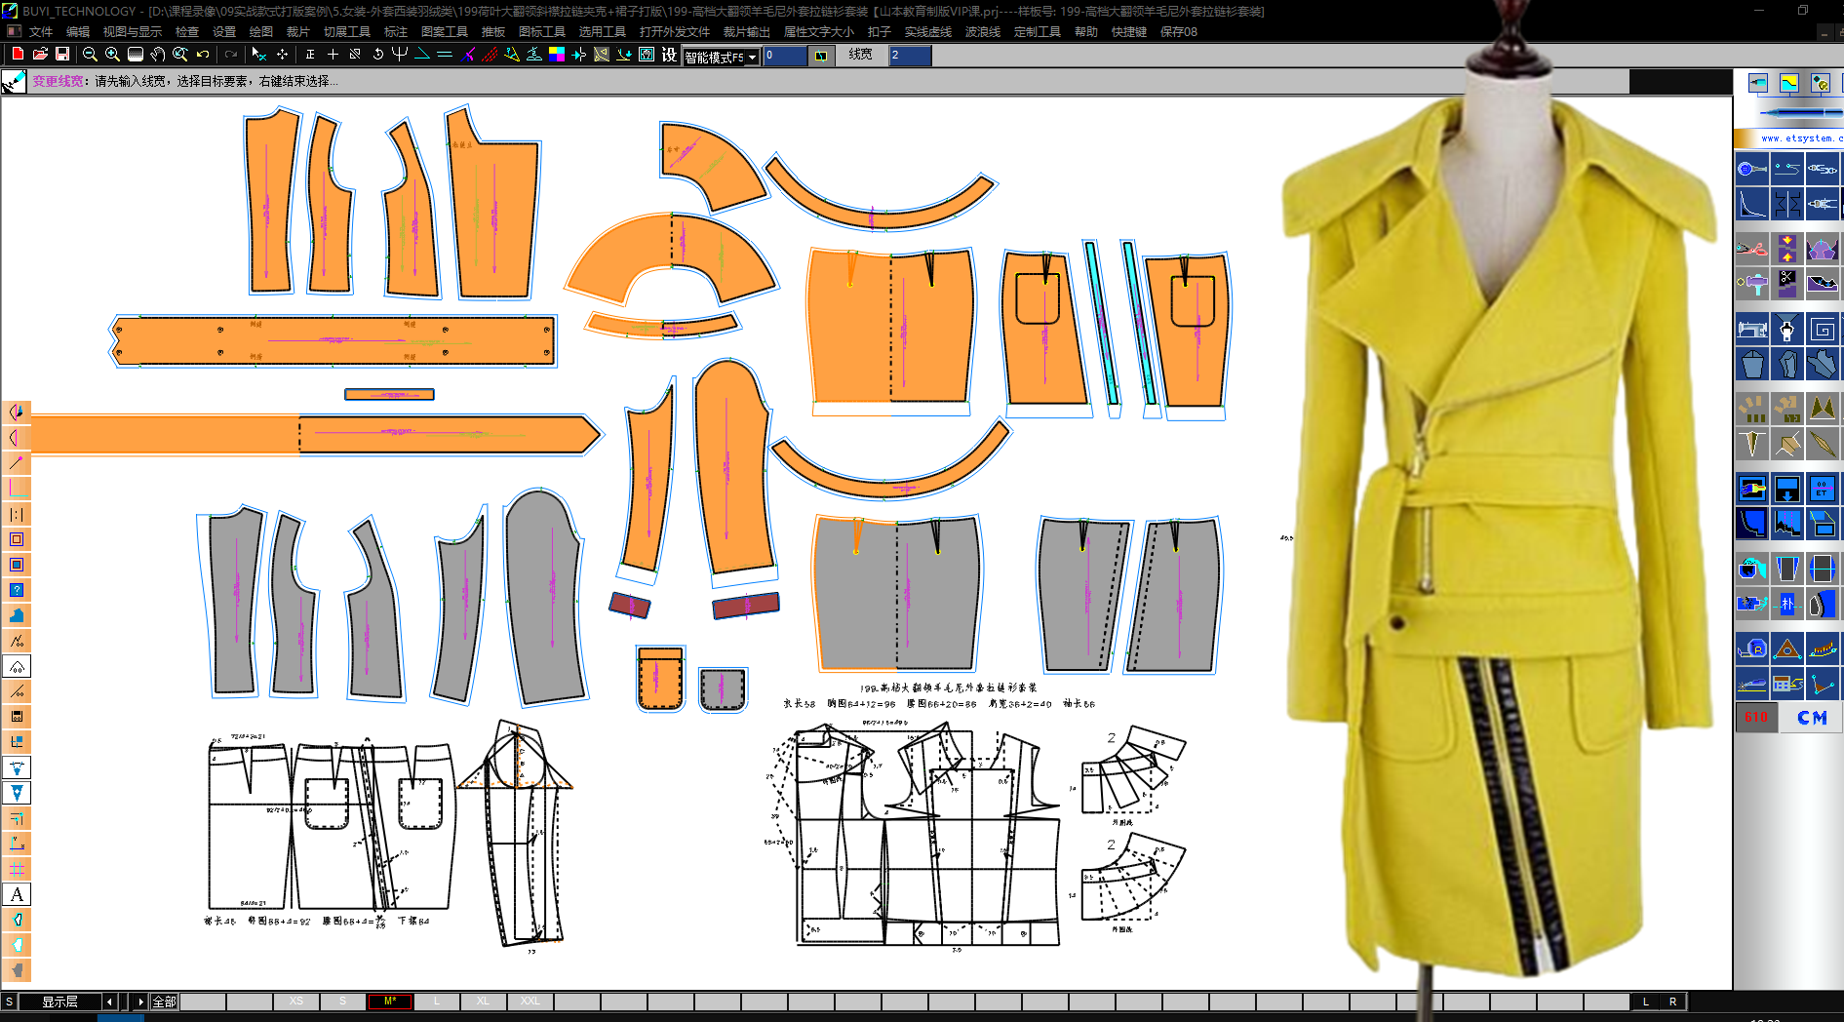This screenshot has width=1844, height=1022.
Task: Select the parallel lines tool
Action: point(445,55)
